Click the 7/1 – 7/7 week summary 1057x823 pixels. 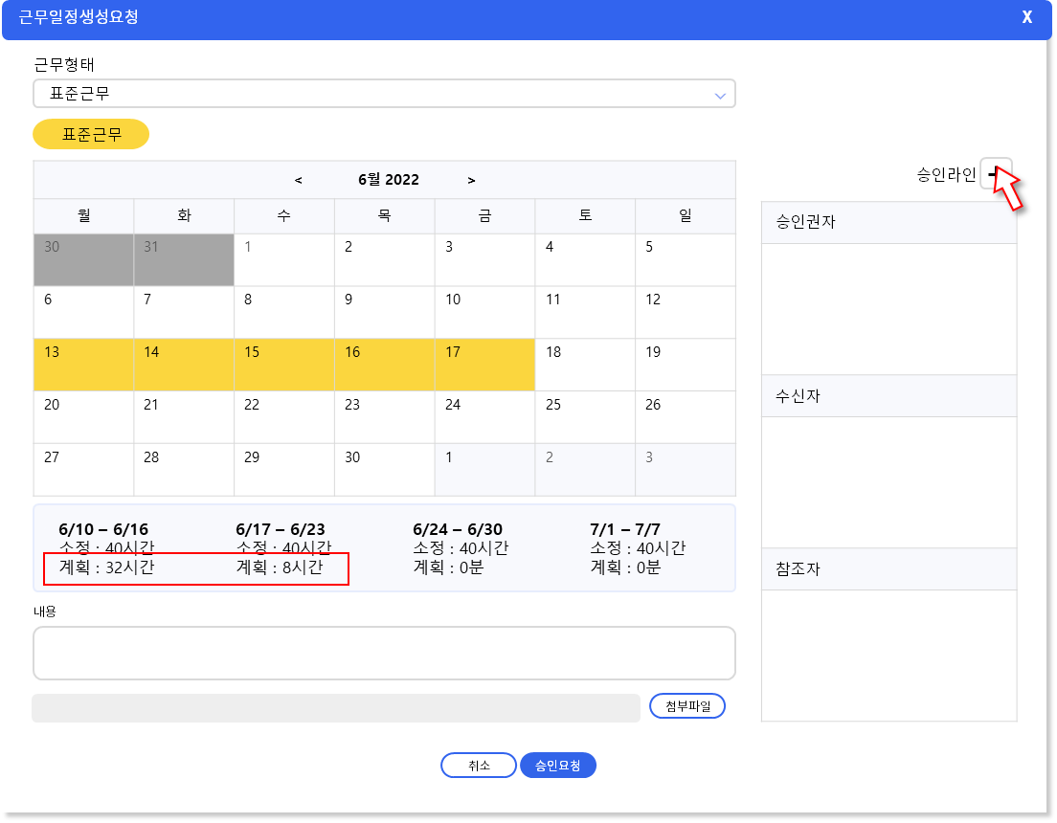coord(638,548)
